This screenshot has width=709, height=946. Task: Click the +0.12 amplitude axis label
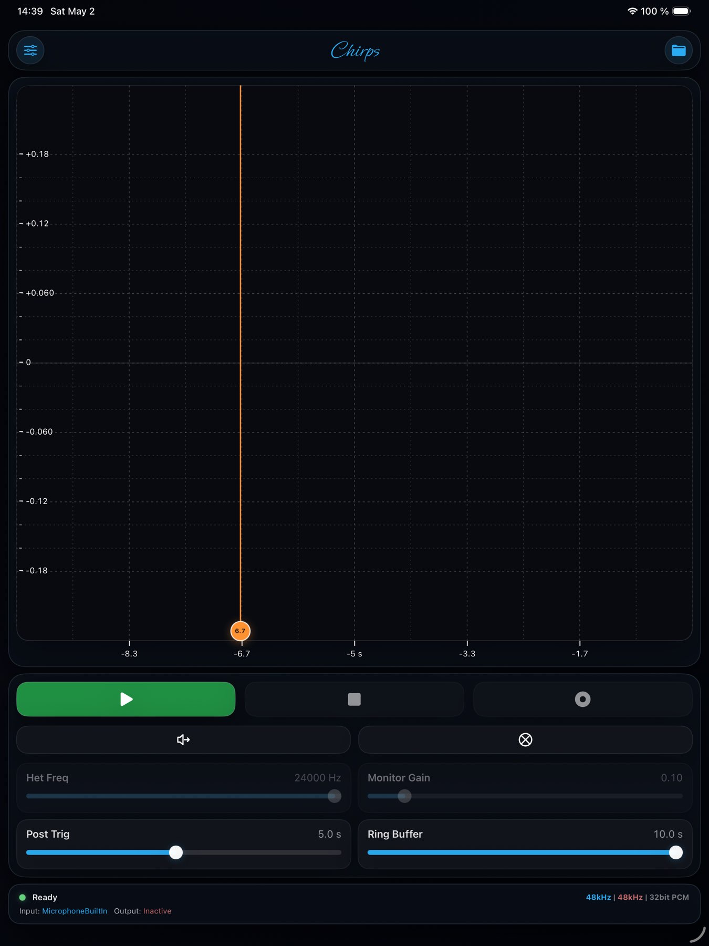37,223
